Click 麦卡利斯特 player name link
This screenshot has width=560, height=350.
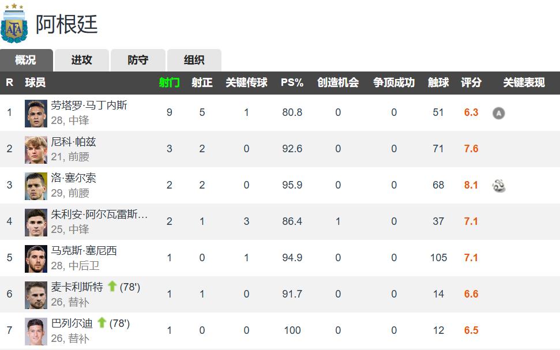point(77,287)
